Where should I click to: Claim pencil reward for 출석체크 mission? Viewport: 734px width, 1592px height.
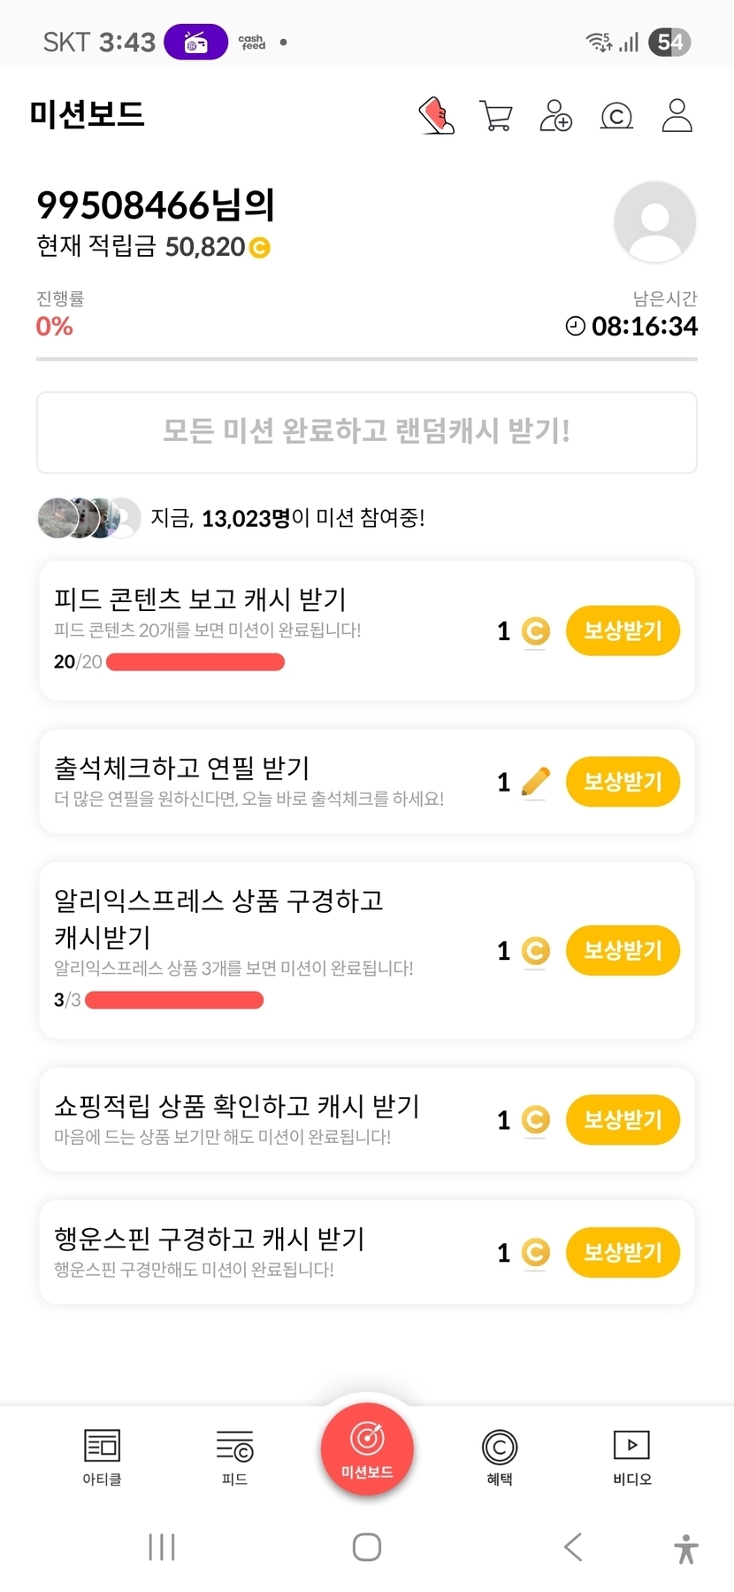(x=623, y=782)
